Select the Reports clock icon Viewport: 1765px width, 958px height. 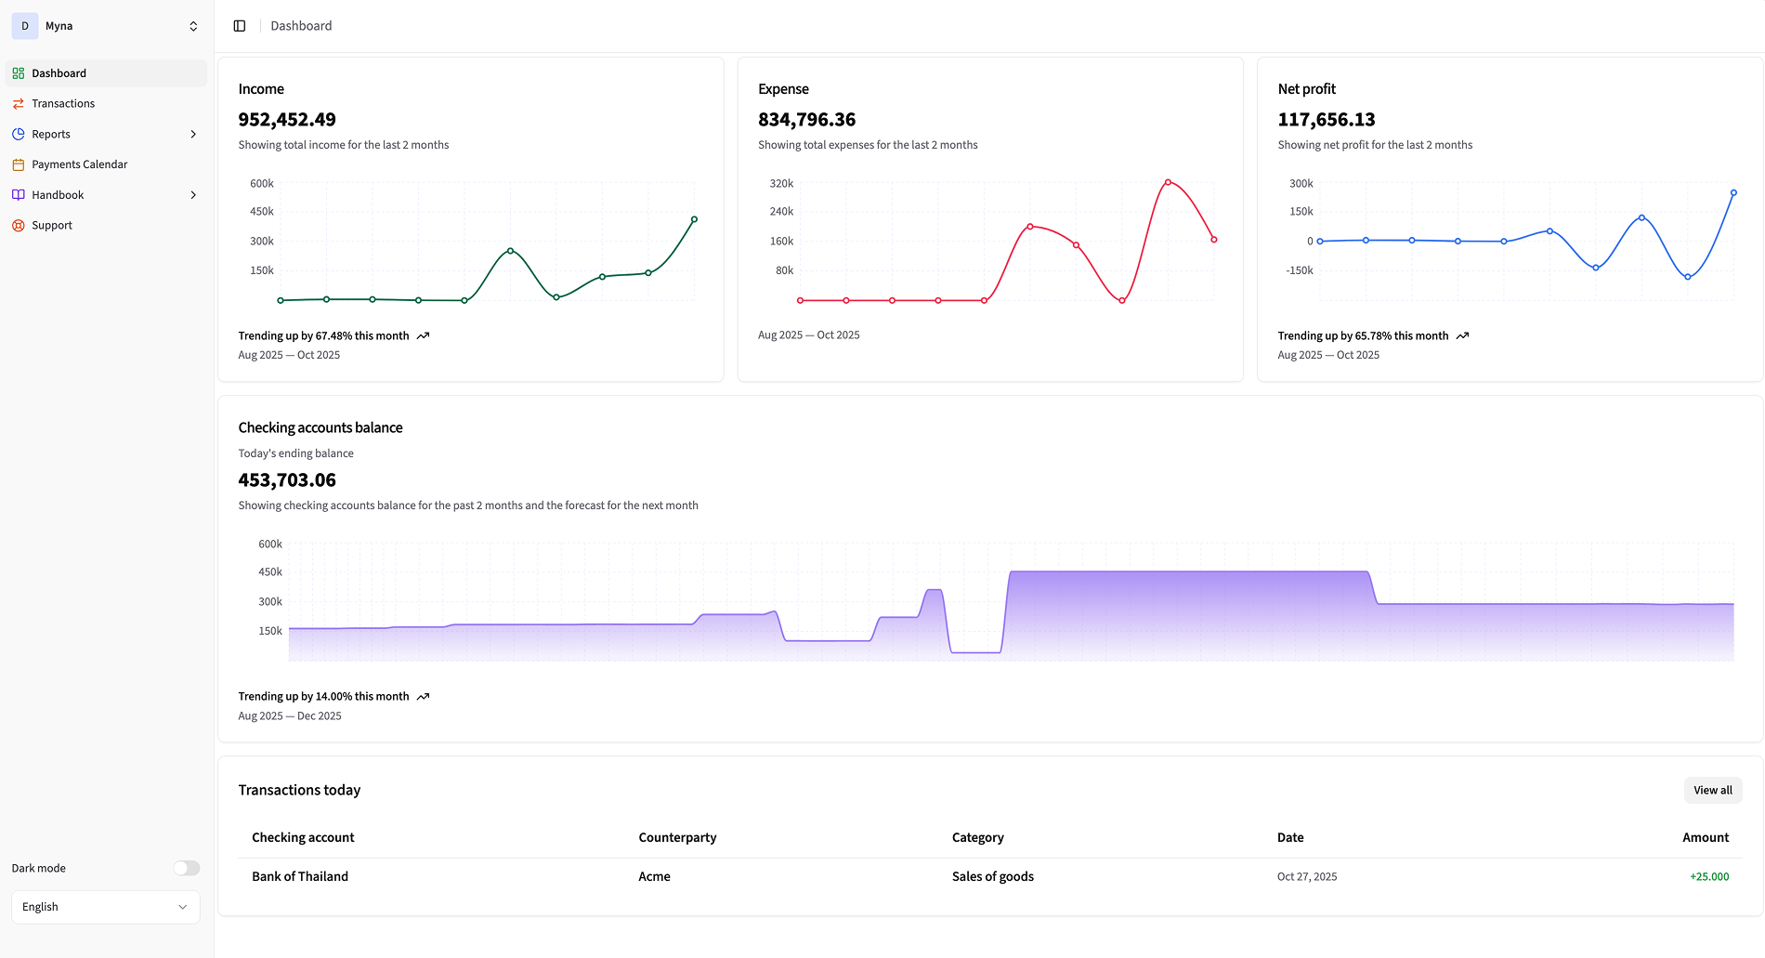tap(19, 134)
